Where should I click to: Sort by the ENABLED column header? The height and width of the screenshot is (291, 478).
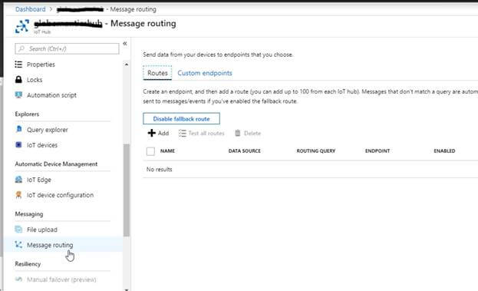pos(444,150)
